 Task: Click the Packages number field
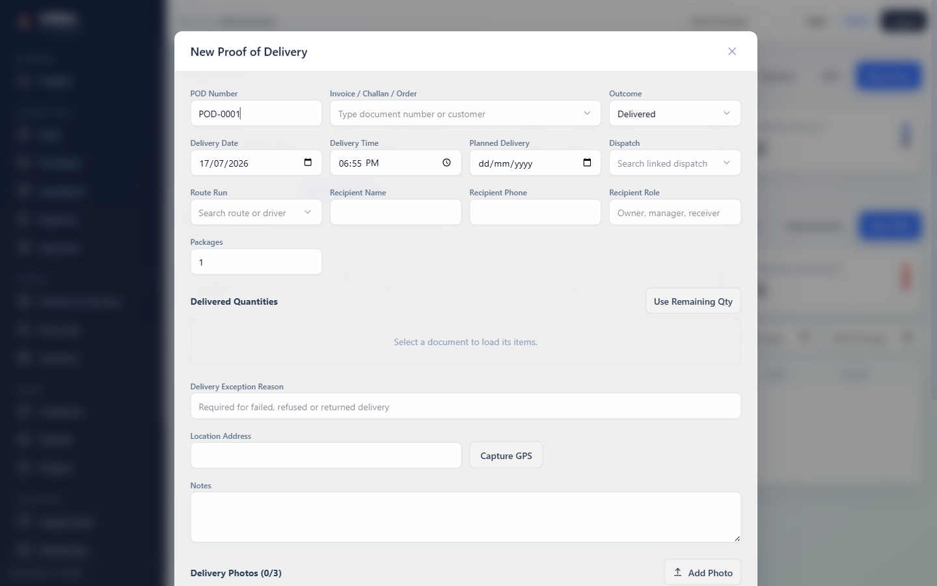(256, 262)
